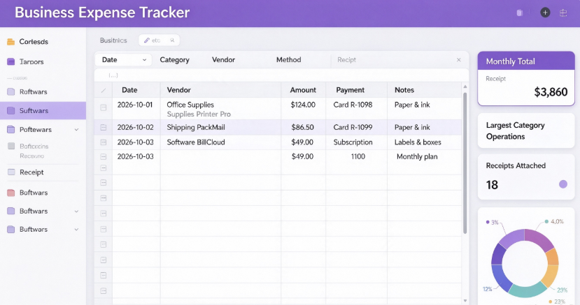Select the Method filter tab
Viewport: 580px width, 305px height.
click(x=288, y=60)
